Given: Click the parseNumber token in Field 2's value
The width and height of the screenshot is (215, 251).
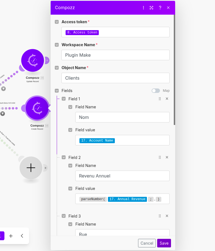Looking at the screenshot, I should tap(93, 199).
